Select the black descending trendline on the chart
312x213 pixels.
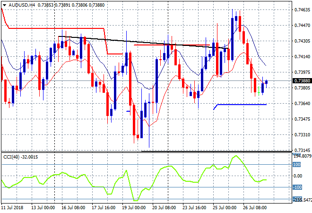[143, 42]
